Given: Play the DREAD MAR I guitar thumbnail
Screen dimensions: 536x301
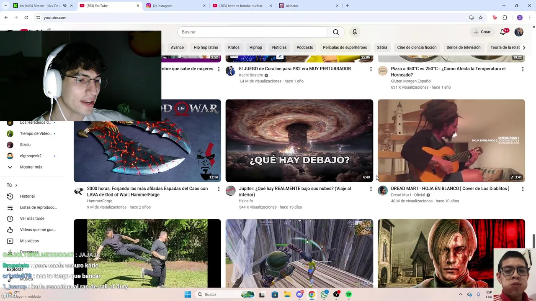Looking at the screenshot, I should click(x=451, y=141).
